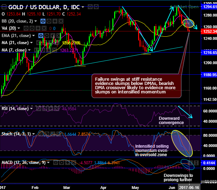The image size is (217, 190).
Task: Click plus icon next to BB indicator
Action: point(55,21)
